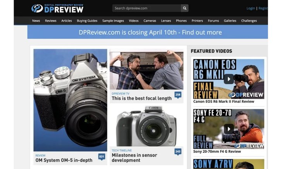This screenshot has height=169, width=282.
Task: Open the Challenges menu
Action: point(249,20)
